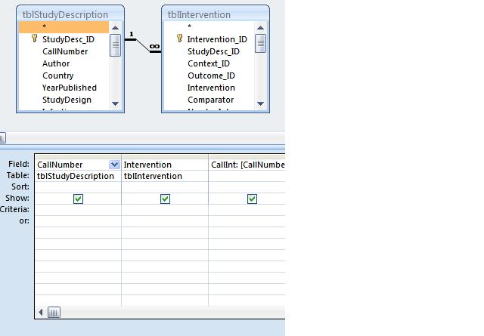
Task: Select Country field in tblStudyDescription
Action: pyautogui.click(x=57, y=76)
